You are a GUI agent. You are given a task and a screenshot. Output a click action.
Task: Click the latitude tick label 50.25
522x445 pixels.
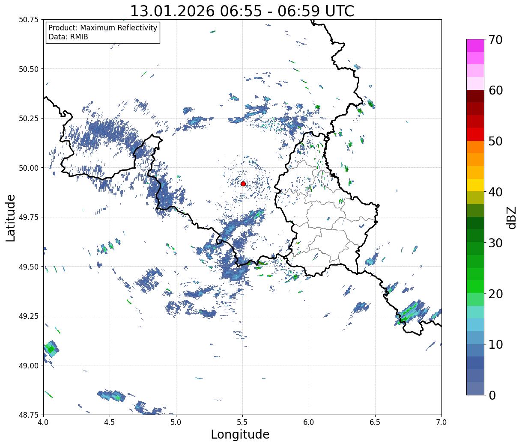pos(29,119)
